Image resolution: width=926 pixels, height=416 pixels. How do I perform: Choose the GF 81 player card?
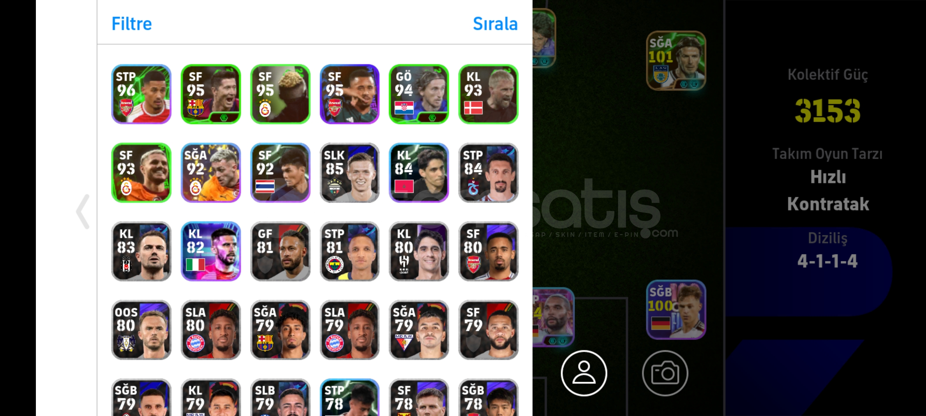280,251
